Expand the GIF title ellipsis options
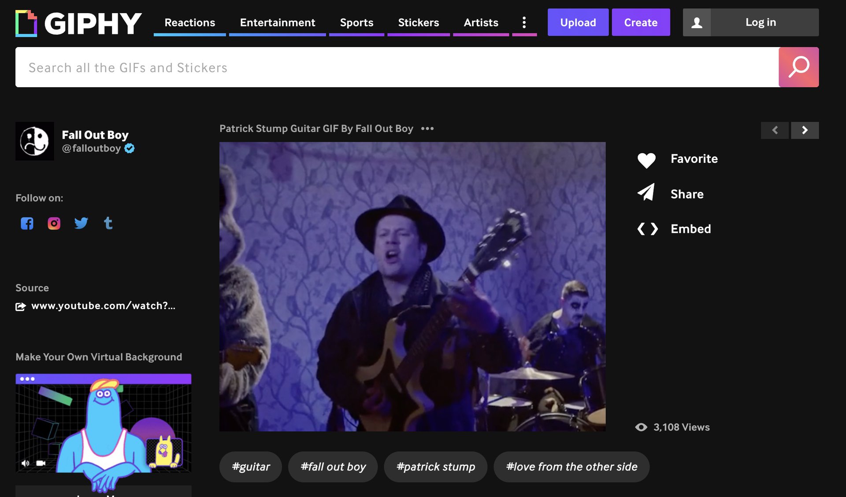846x497 pixels. [427, 129]
